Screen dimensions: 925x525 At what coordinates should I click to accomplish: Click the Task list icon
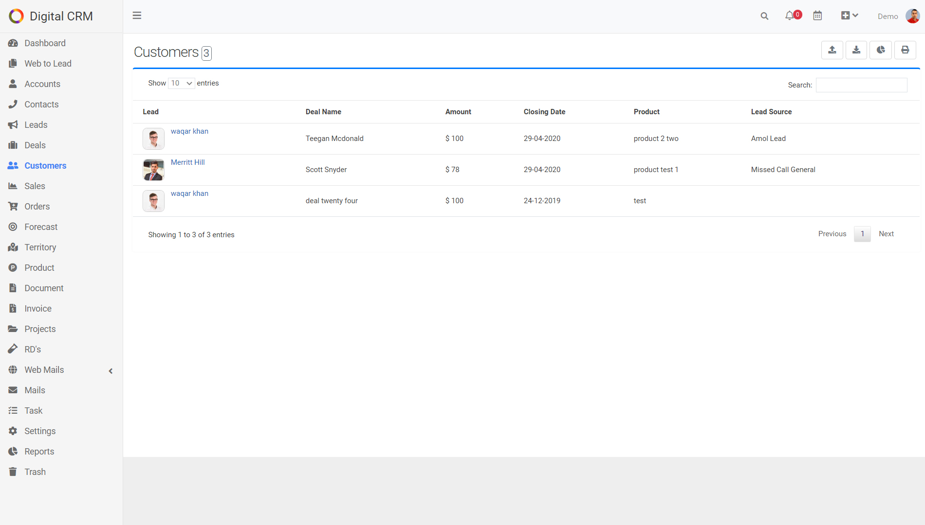13,411
